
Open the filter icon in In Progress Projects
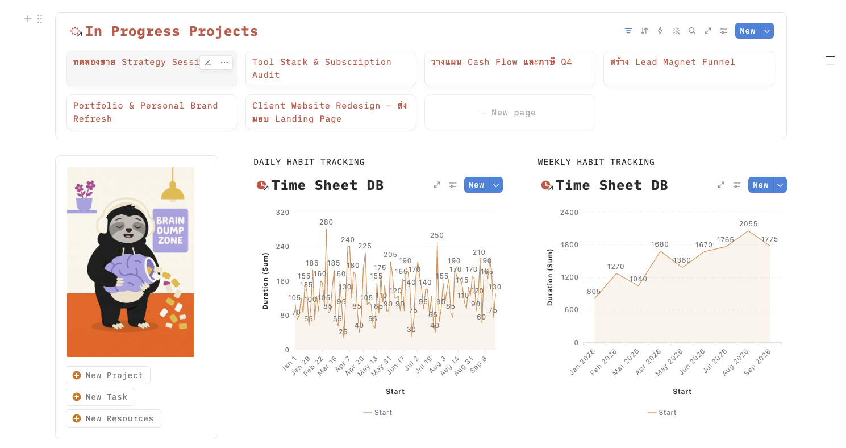tap(628, 31)
